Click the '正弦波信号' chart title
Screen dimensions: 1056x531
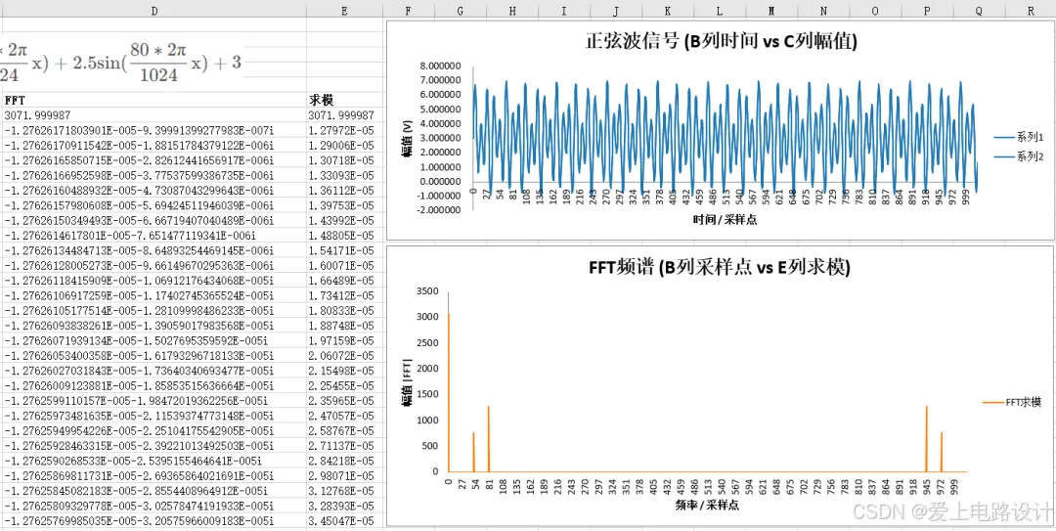coord(721,41)
